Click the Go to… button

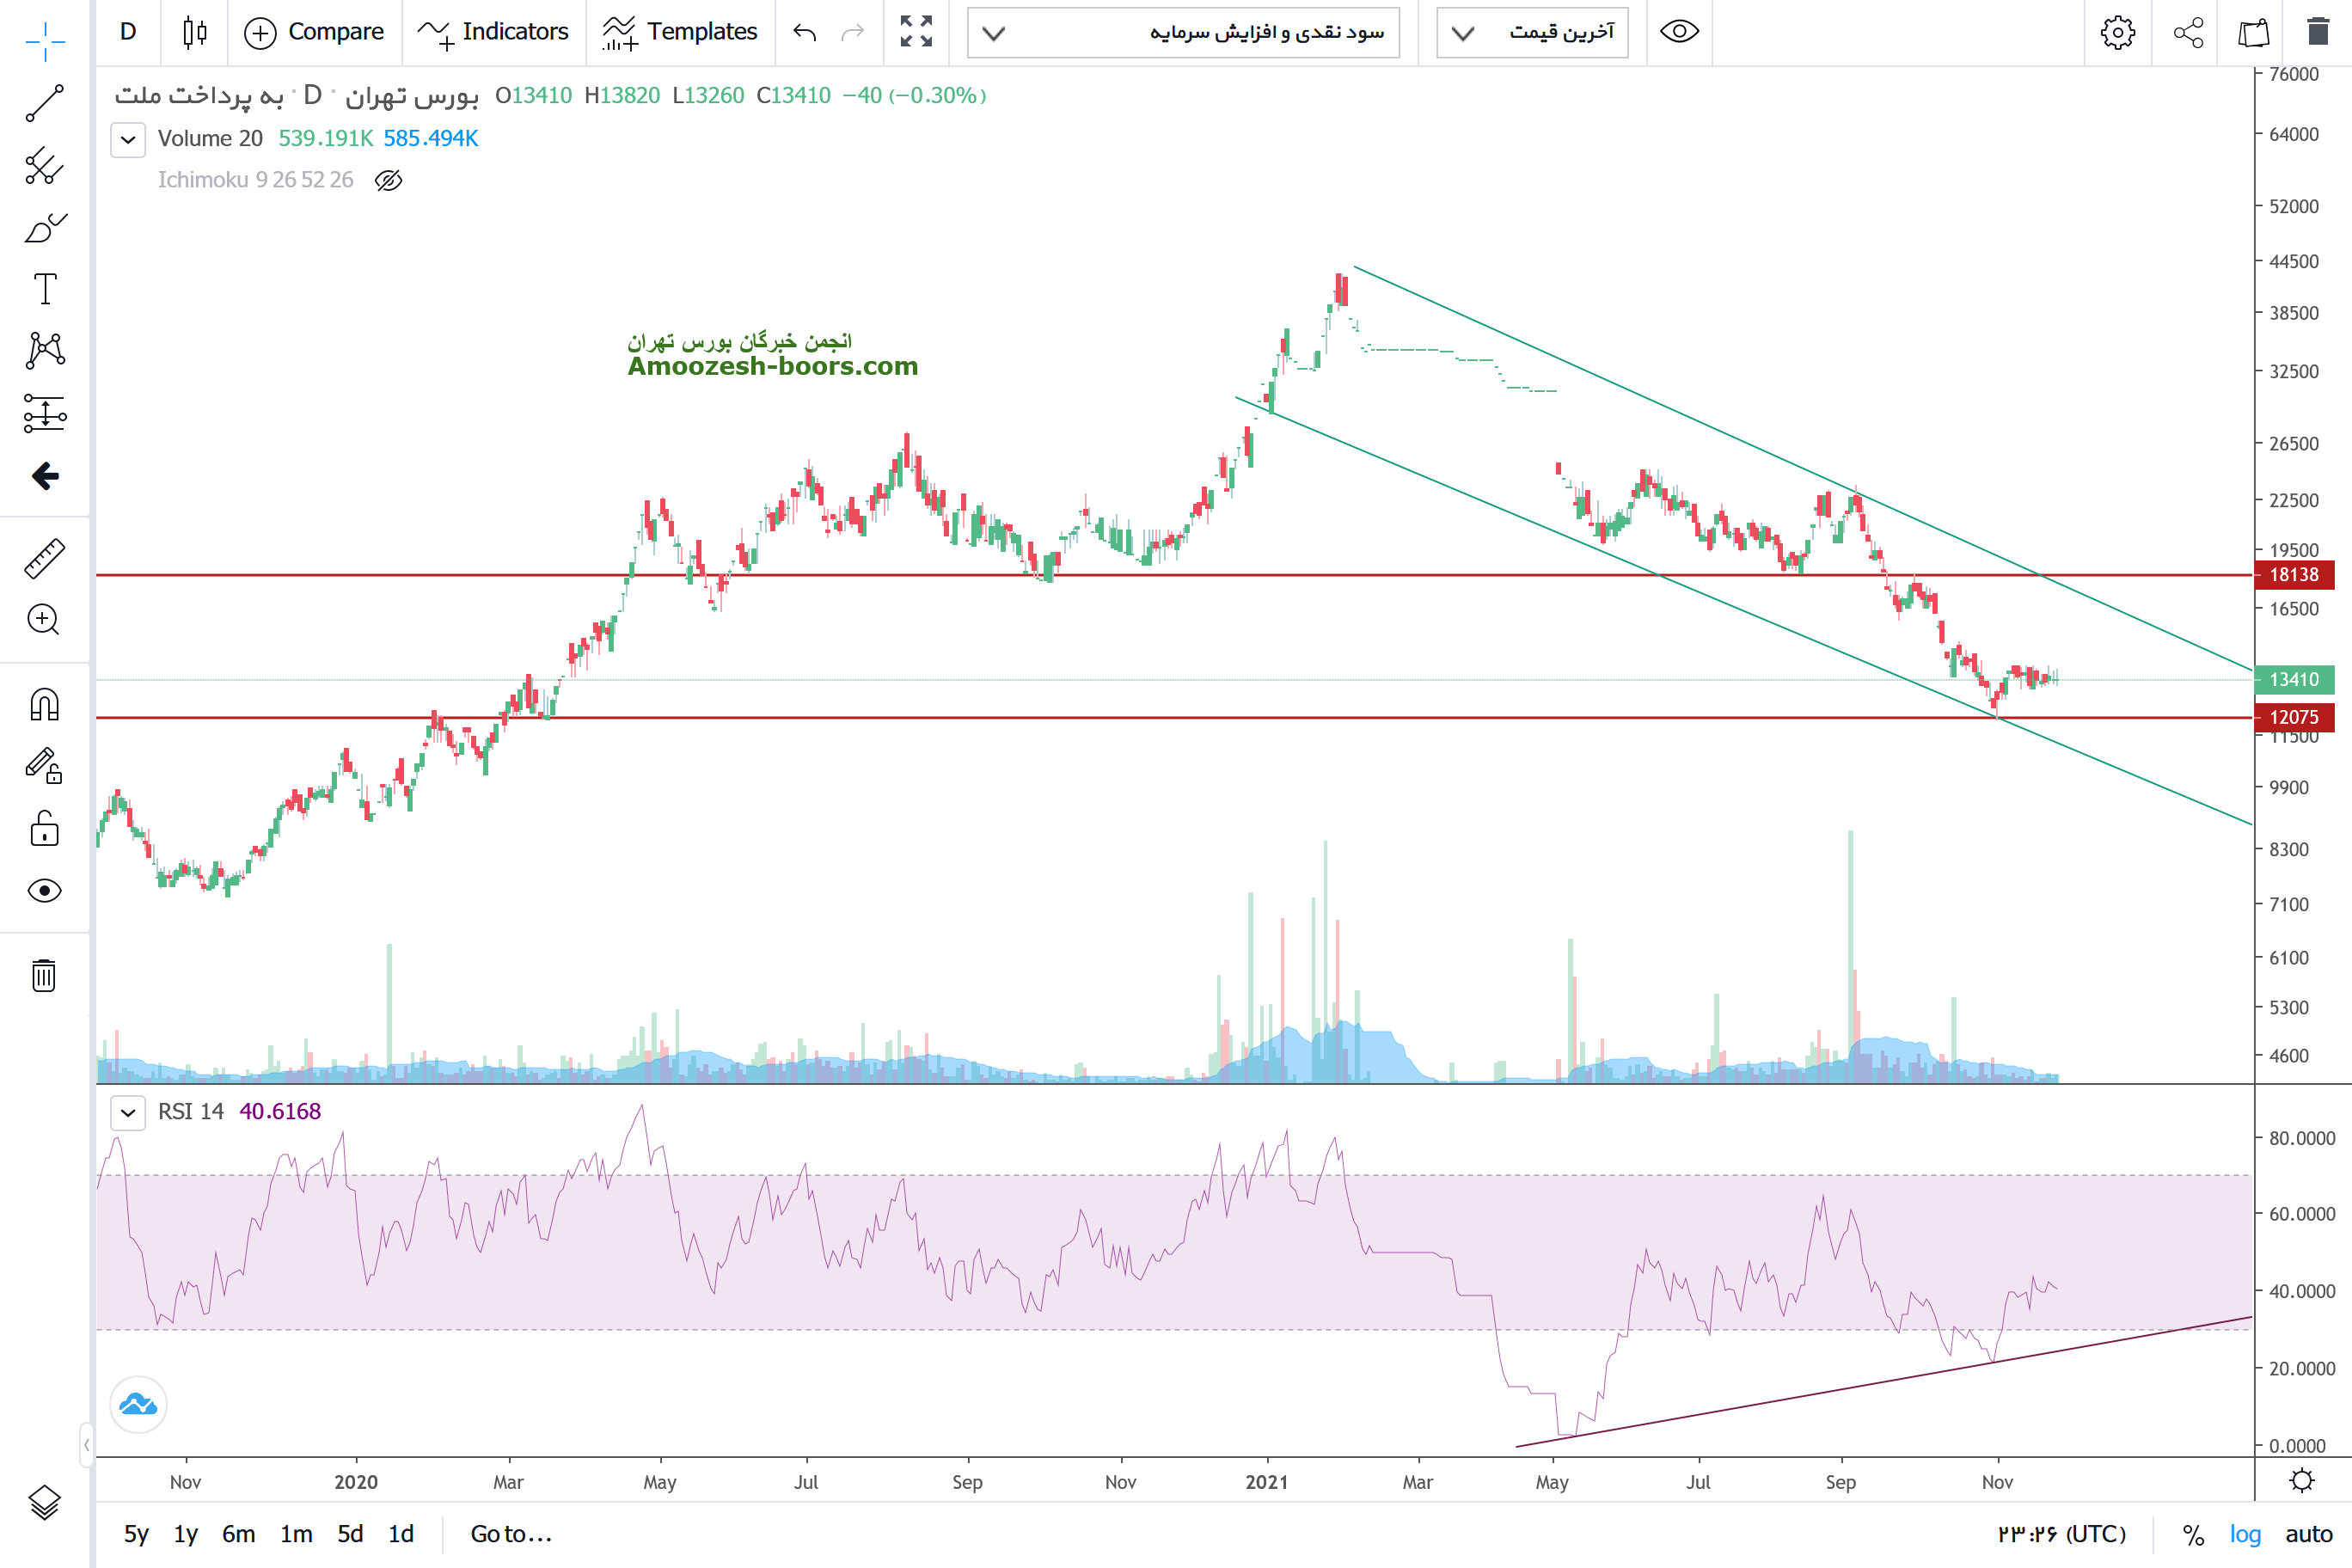click(x=511, y=1534)
